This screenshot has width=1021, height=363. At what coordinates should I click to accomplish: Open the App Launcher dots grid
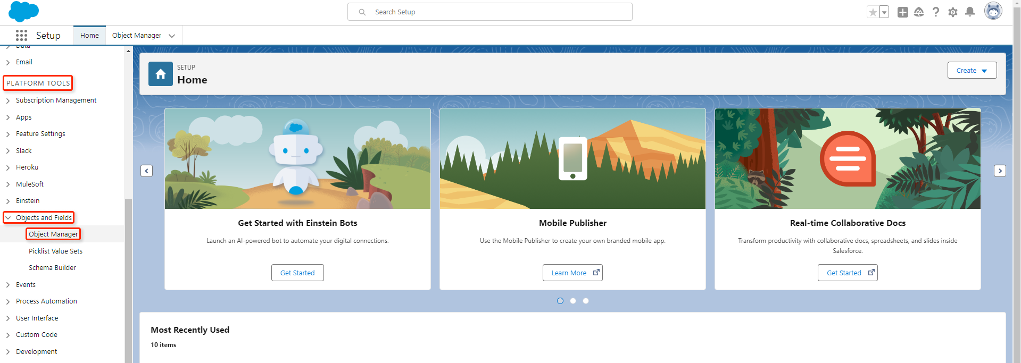[21, 35]
